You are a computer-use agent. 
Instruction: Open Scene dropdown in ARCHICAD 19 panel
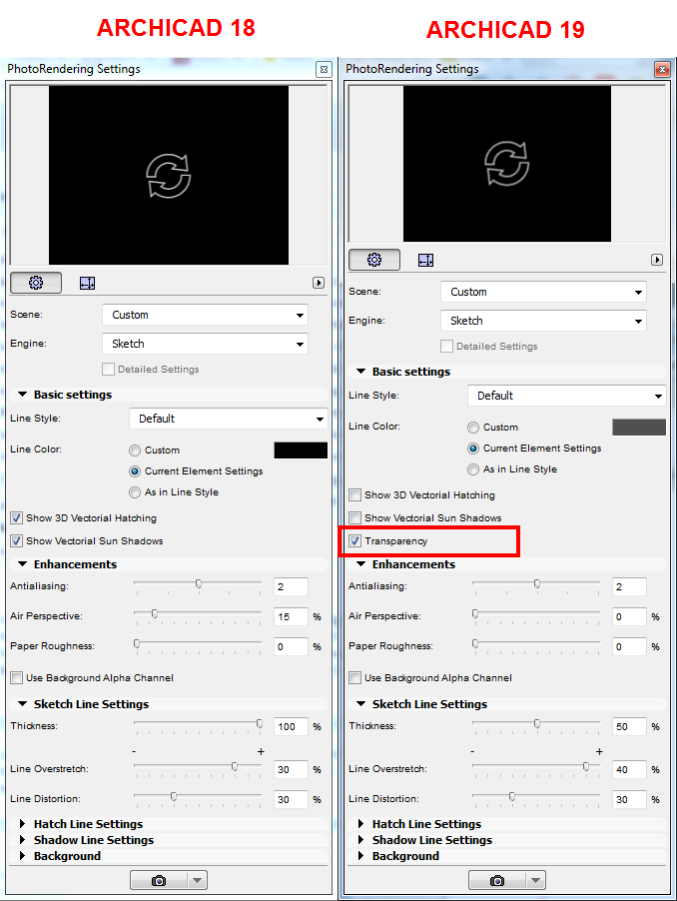(544, 292)
